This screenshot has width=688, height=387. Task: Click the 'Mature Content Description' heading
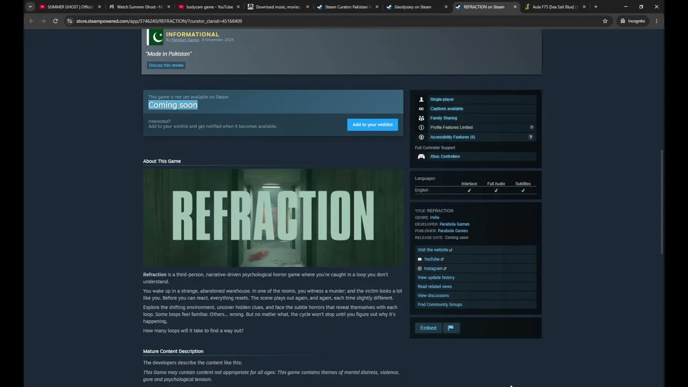173,352
